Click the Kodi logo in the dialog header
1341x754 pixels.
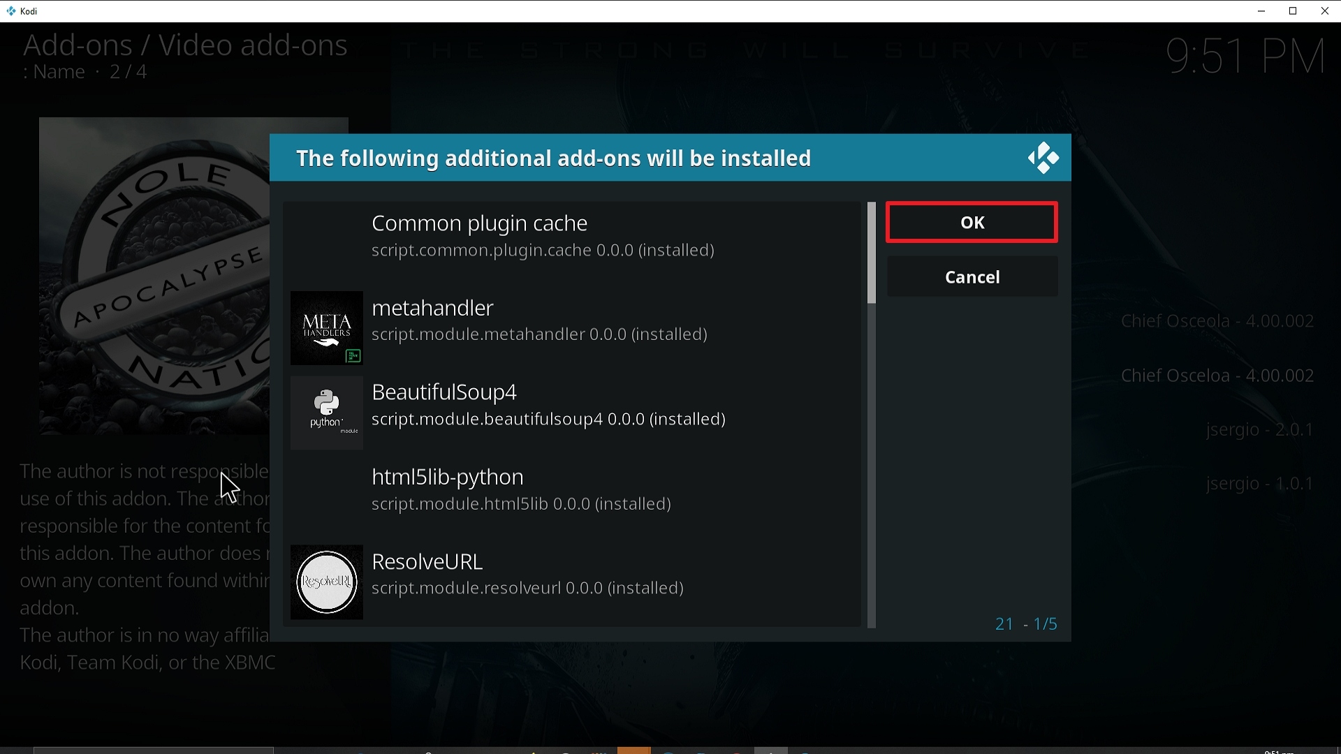(1043, 158)
